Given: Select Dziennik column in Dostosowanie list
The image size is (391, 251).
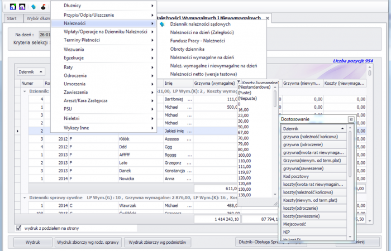Looking at the screenshot, I should (x=314, y=128).
